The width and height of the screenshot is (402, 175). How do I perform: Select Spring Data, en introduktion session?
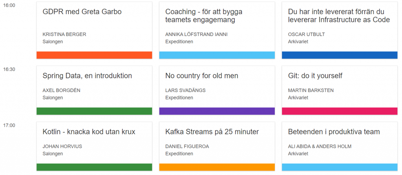(x=87, y=76)
